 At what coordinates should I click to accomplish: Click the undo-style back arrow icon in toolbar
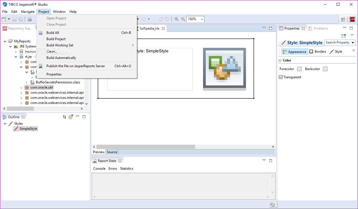tap(161, 19)
